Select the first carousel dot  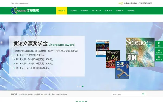[x=77, y=86]
